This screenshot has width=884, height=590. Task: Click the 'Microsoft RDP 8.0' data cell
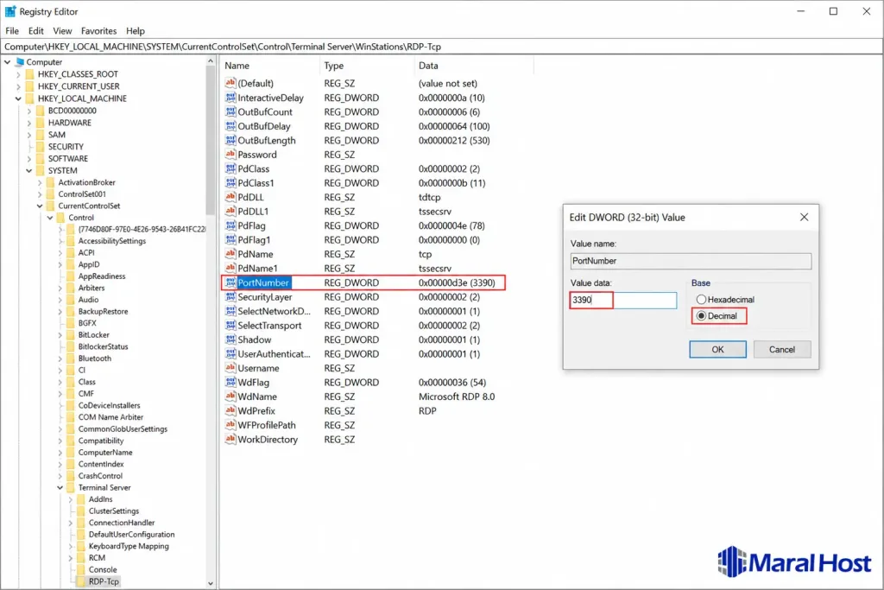click(x=456, y=397)
